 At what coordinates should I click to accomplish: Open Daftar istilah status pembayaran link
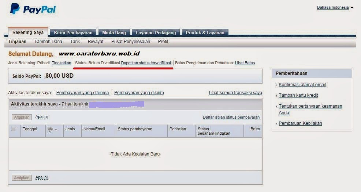pos(231,117)
